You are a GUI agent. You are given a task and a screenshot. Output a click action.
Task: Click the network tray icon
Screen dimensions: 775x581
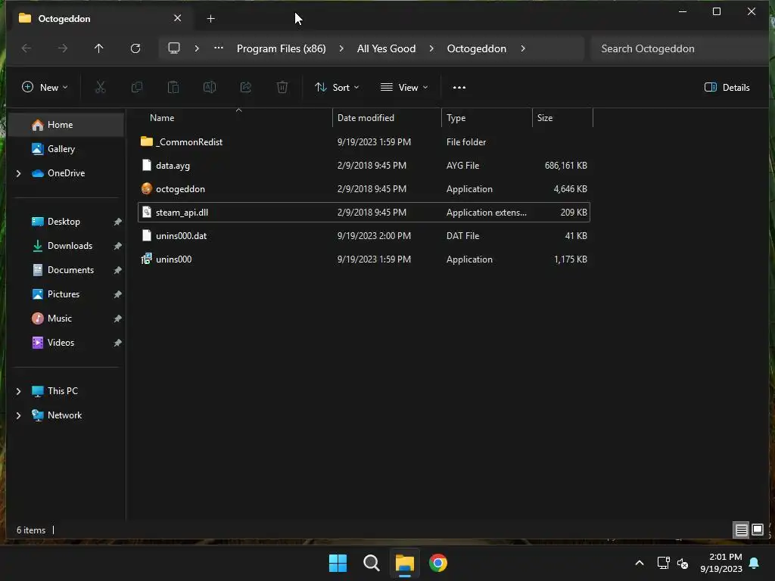pos(663,563)
